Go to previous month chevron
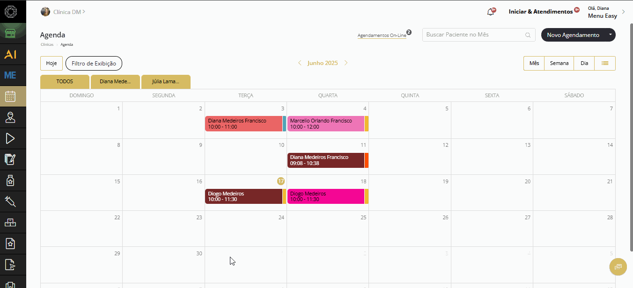633x288 pixels. 300,63
